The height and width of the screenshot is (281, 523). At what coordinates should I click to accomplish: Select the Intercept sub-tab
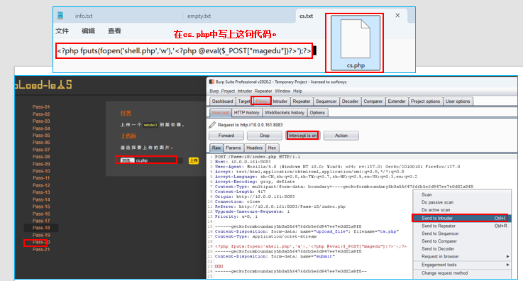[221, 113]
